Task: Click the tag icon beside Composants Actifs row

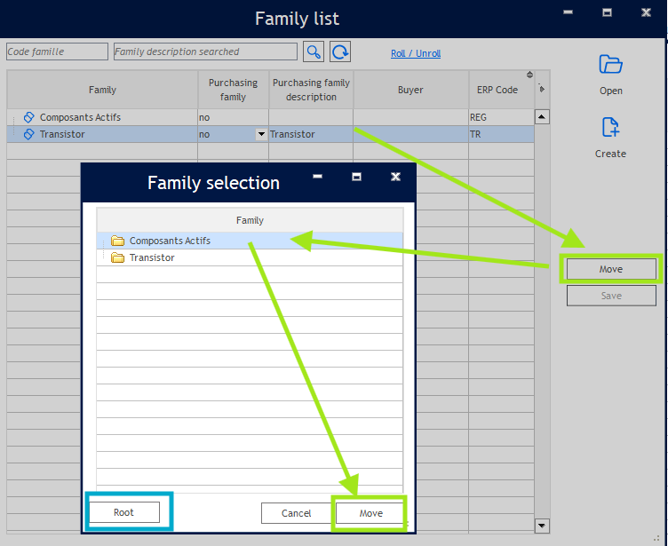Action: (x=28, y=117)
